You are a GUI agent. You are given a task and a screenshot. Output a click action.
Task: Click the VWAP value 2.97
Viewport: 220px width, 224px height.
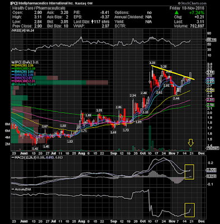106,26
